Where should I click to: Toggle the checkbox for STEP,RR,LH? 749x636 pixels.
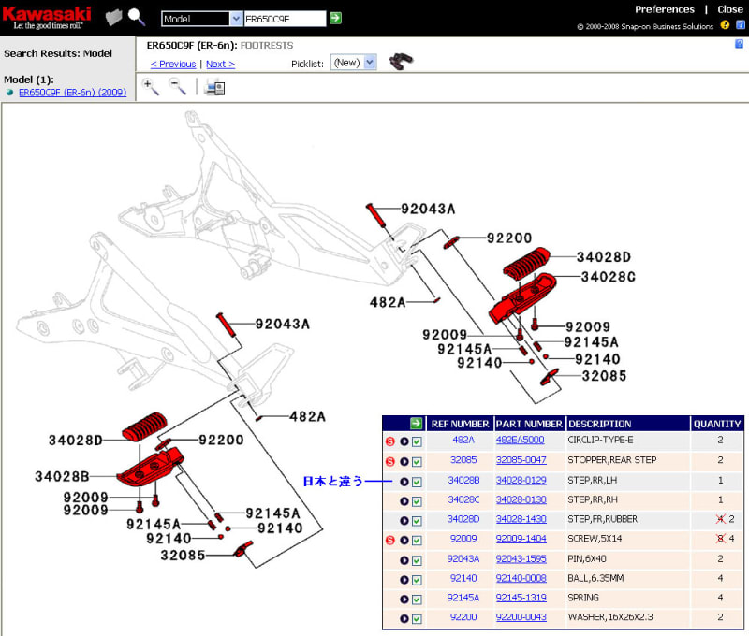point(417,482)
